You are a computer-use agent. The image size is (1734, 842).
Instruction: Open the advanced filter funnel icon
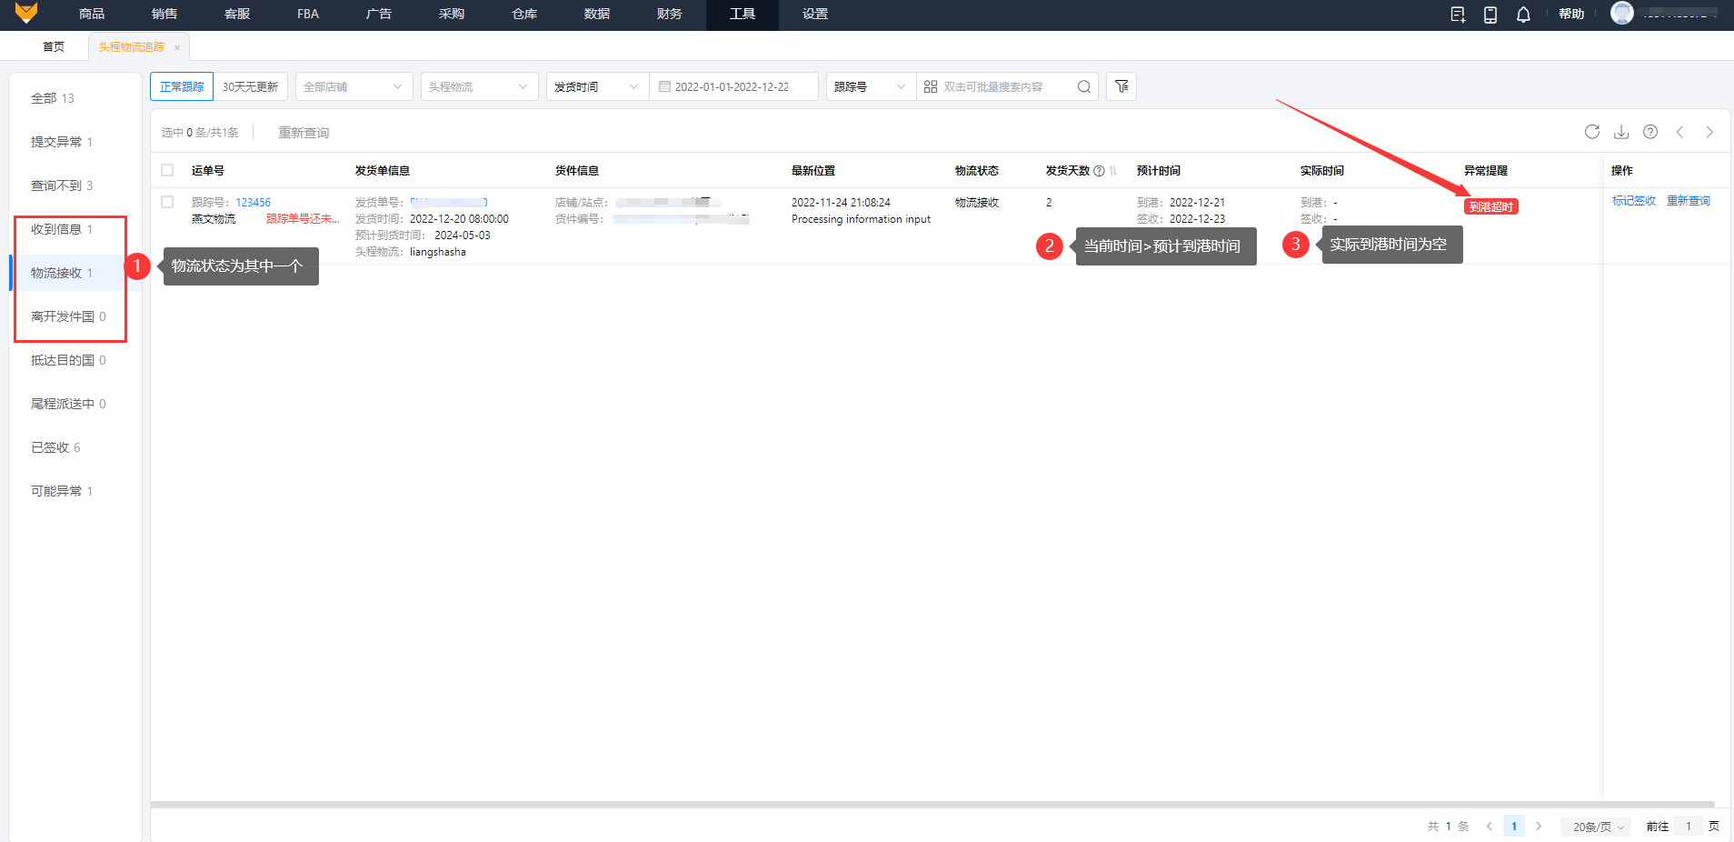tap(1121, 86)
